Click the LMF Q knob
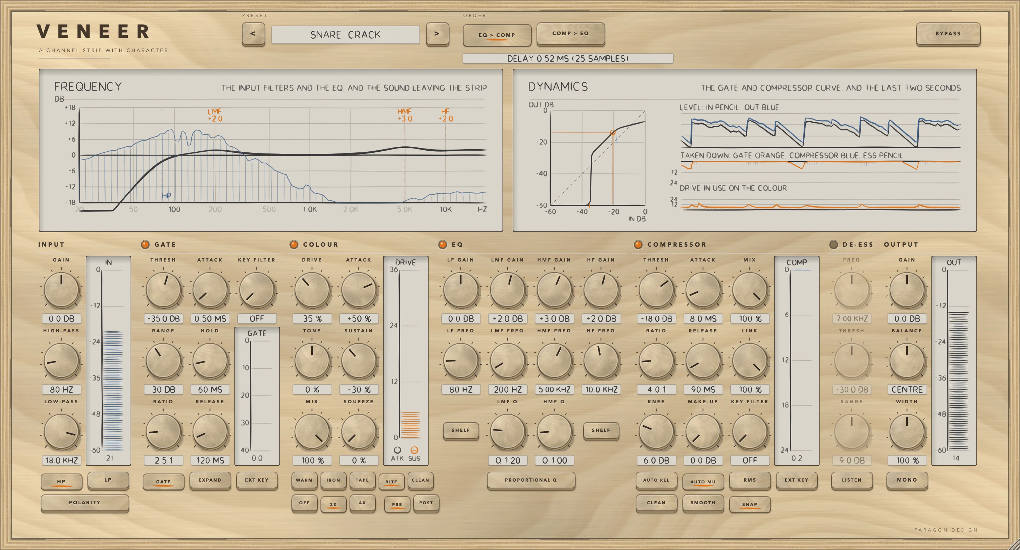This screenshot has width=1020, height=550. coord(508,432)
